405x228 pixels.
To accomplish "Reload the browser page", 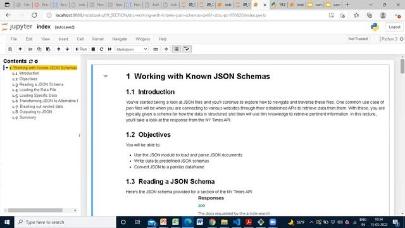I will (34, 15).
